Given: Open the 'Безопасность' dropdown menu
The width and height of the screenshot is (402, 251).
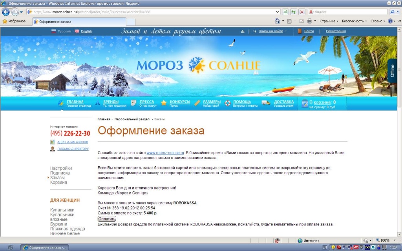Looking at the screenshot, I should pos(354,21).
